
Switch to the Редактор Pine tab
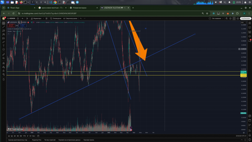tap(37, 140)
